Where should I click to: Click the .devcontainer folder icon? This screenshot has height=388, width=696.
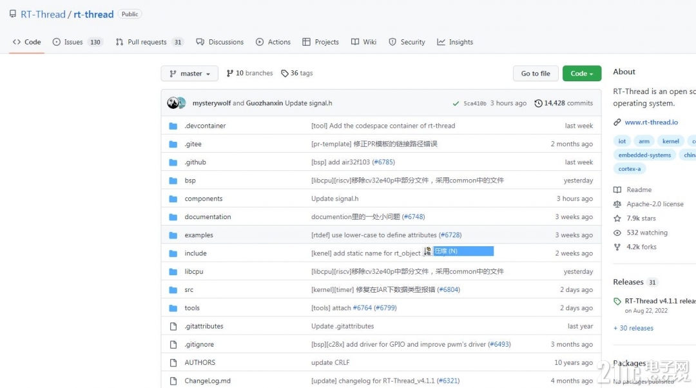coord(173,126)
